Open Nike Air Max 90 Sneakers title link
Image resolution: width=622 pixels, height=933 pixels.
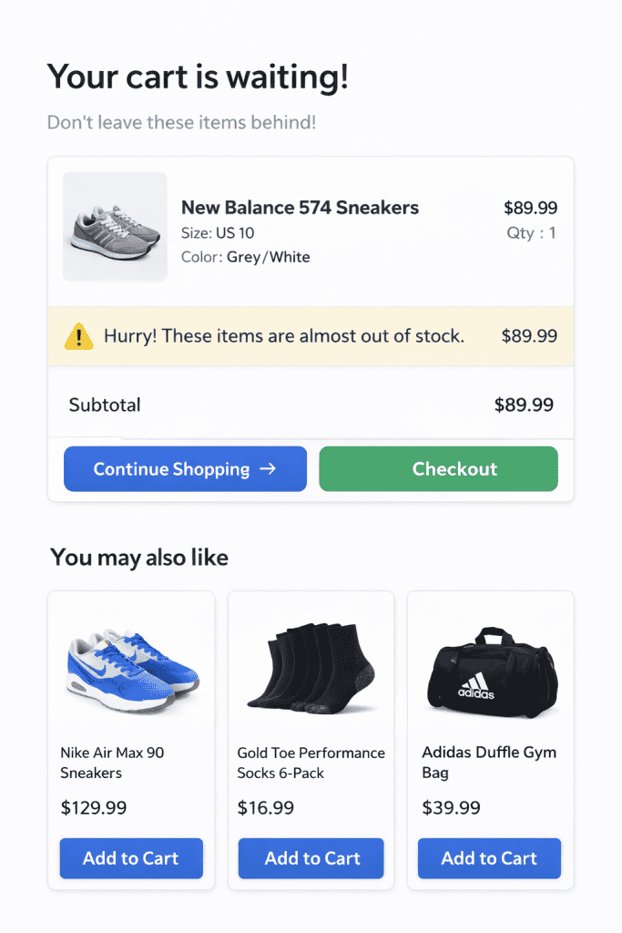(x=112, y=763)
